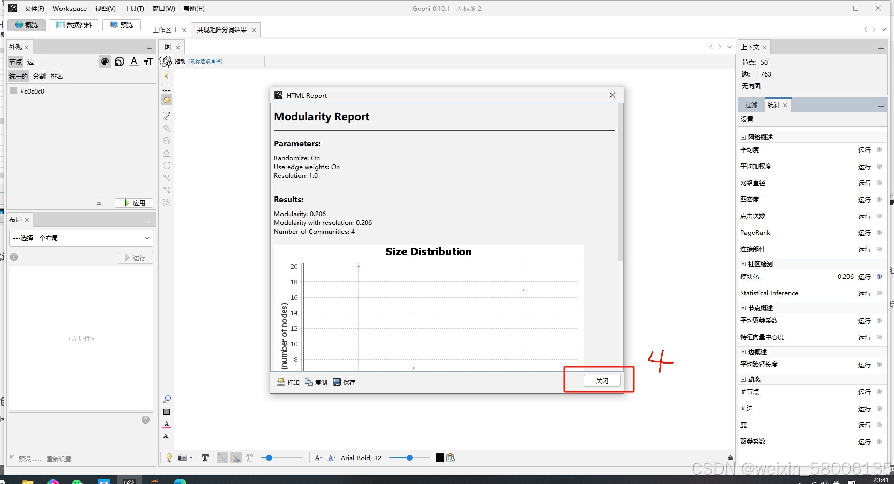Select the node info pointer tool
Screen dimensions: 894x484
(167, 115)
